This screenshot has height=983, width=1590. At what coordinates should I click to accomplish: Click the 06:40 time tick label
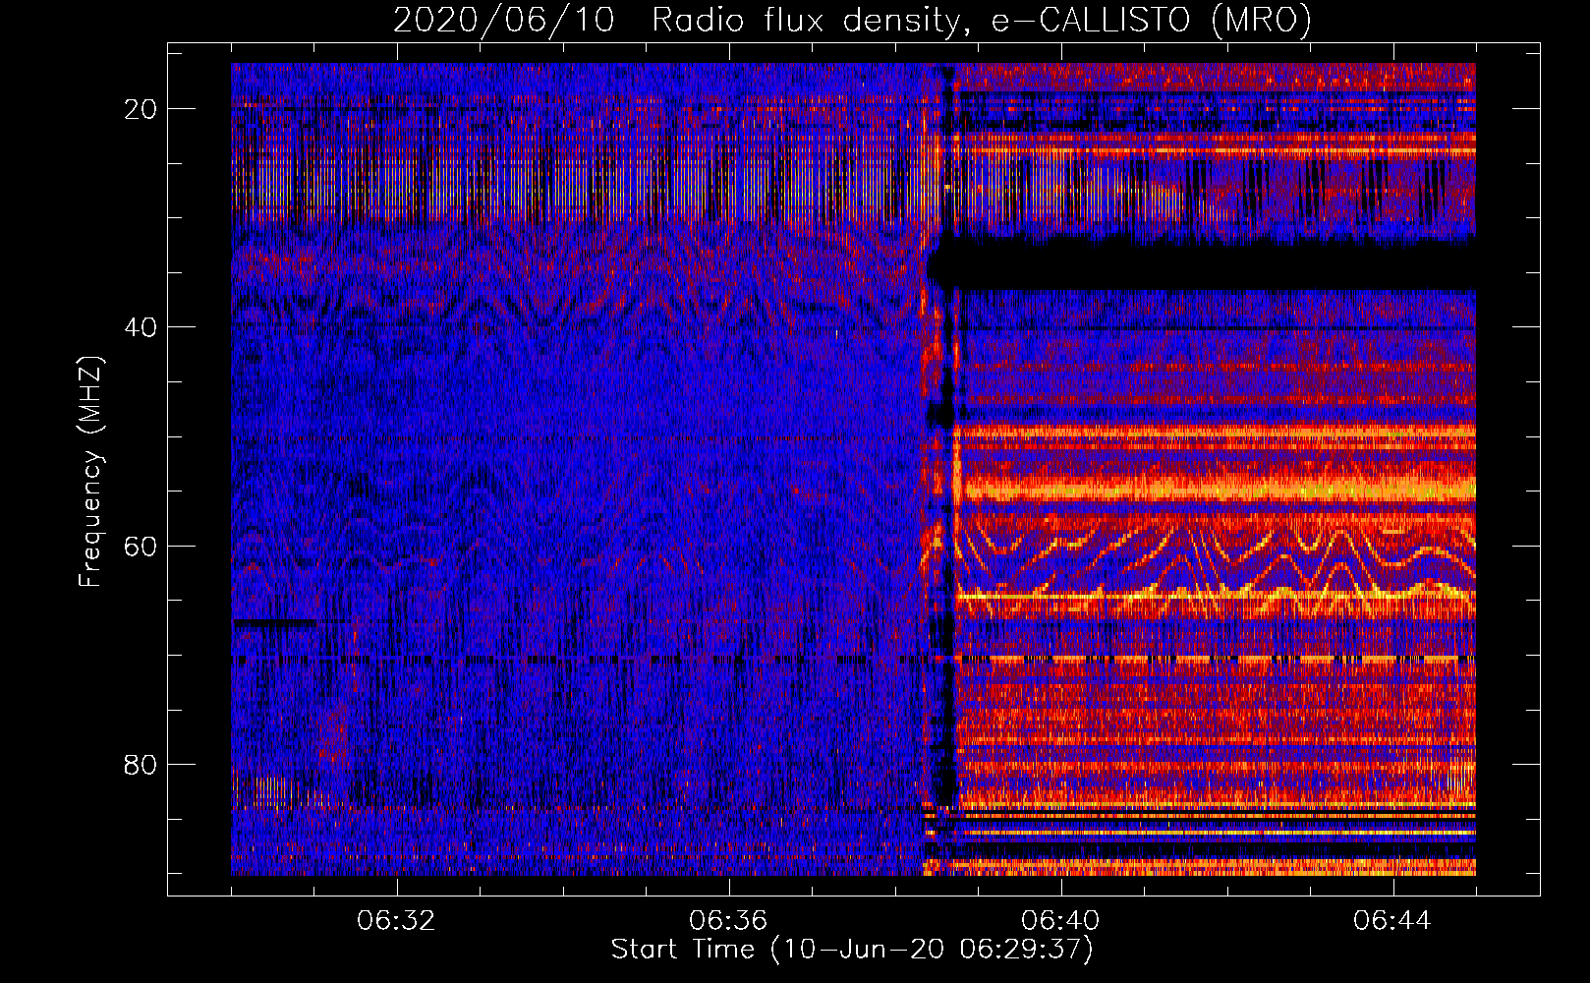click(1060, 921)
